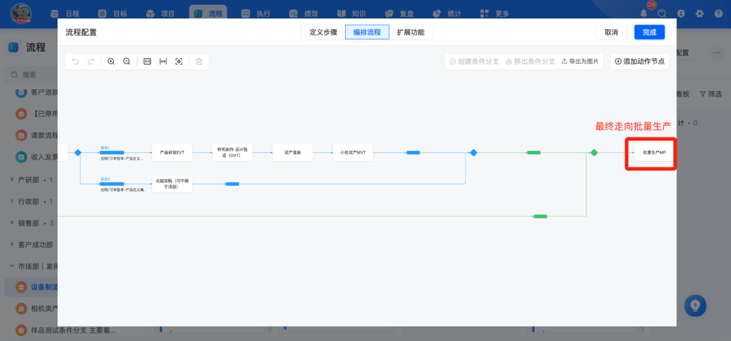Open the search magnifier in the top bar
The height and width of the screenshot is (341, 731).
662,14
